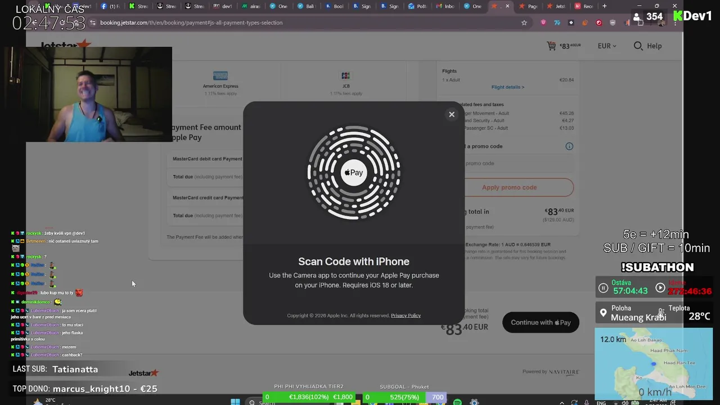Click the pink extension icon in toolbar
This screenshot has width=720, height=405.
pos(543,22)
